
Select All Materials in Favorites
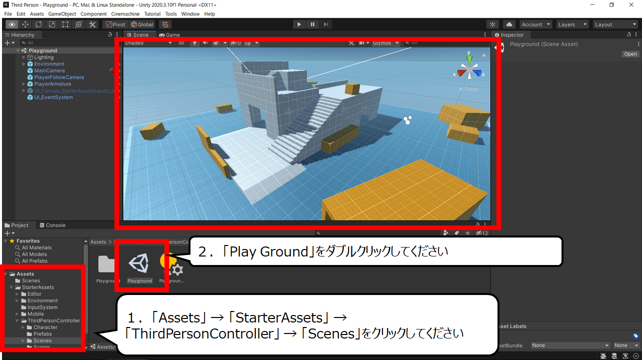point(36,247)
